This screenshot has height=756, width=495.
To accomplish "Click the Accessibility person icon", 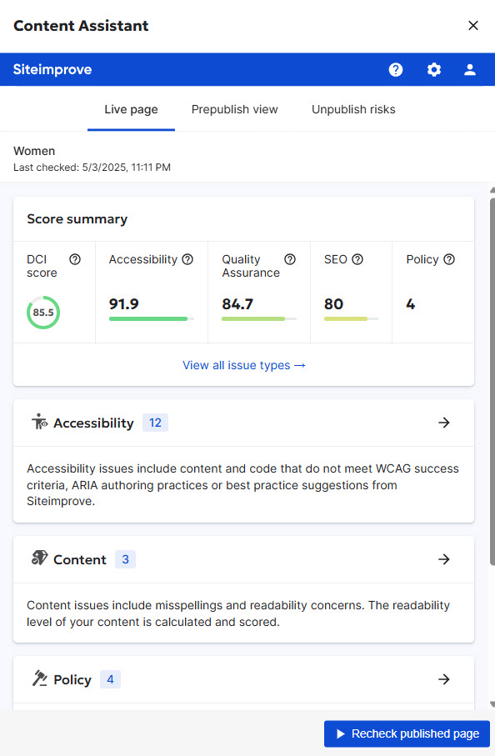I will [39, 422].
